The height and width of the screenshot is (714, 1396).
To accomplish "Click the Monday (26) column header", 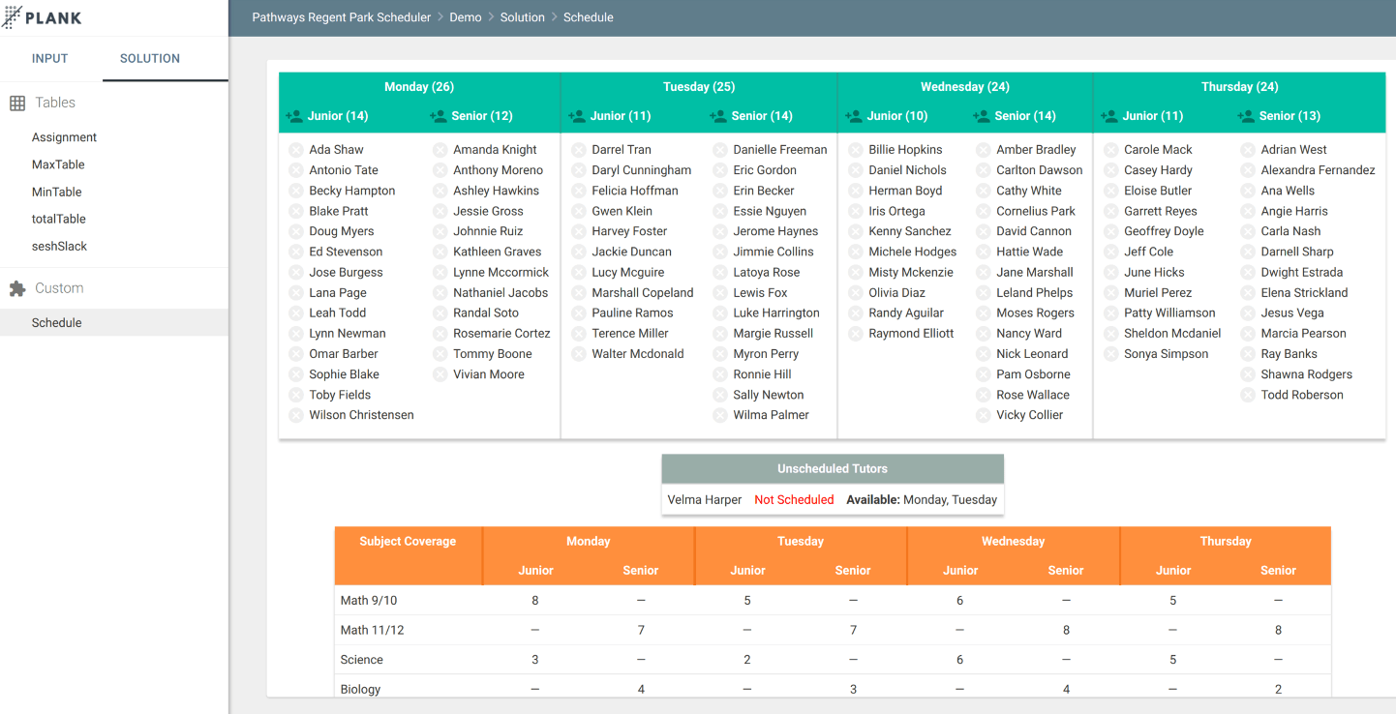I will [x=419, y=87].
